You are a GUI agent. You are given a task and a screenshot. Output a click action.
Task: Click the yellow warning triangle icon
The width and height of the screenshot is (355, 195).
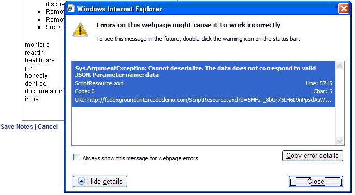pos(80,29)
